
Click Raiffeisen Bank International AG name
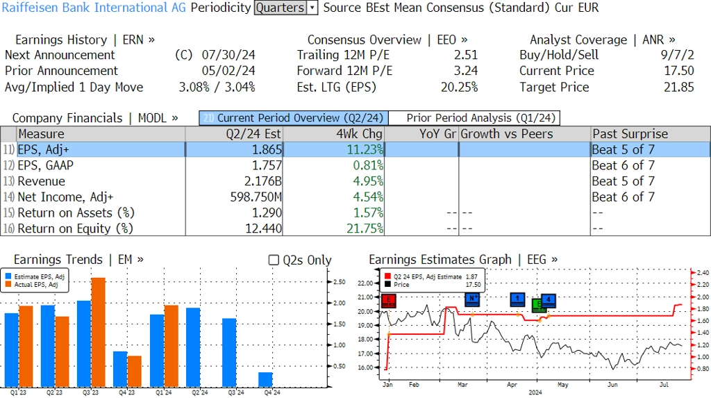point(94,8)
